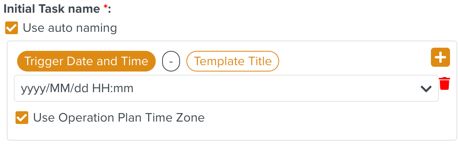Remove Trigger Date and Time via trash icon
This screenshot has height=147, width=458.
(444, 83)
